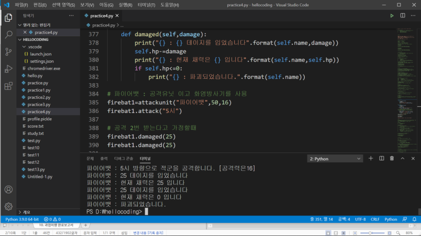
Task: Click the terminal prompt PS D:\hellocoding>
Action: click(x=114, y=212)
